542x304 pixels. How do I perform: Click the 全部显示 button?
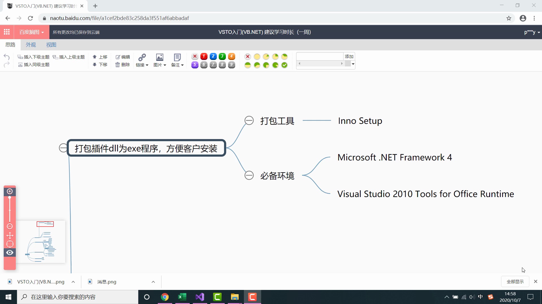[515, 281]
